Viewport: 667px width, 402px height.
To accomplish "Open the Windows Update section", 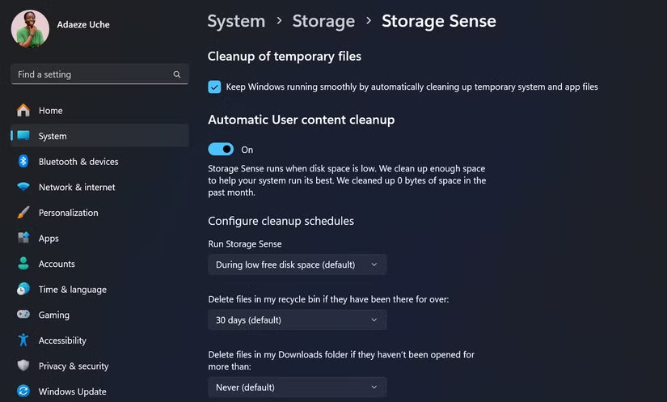I will click(x=72, y=391).
